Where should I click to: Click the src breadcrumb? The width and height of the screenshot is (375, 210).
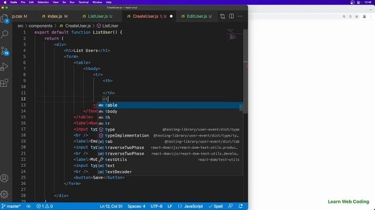click(x=21, y=26)
